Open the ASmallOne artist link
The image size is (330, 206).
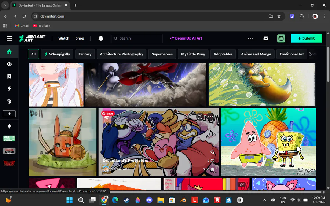point(120,169)
